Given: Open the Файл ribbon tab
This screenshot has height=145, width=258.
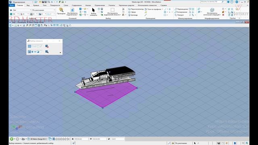Looking at the screenshot, I should click(x=12, y=5).
